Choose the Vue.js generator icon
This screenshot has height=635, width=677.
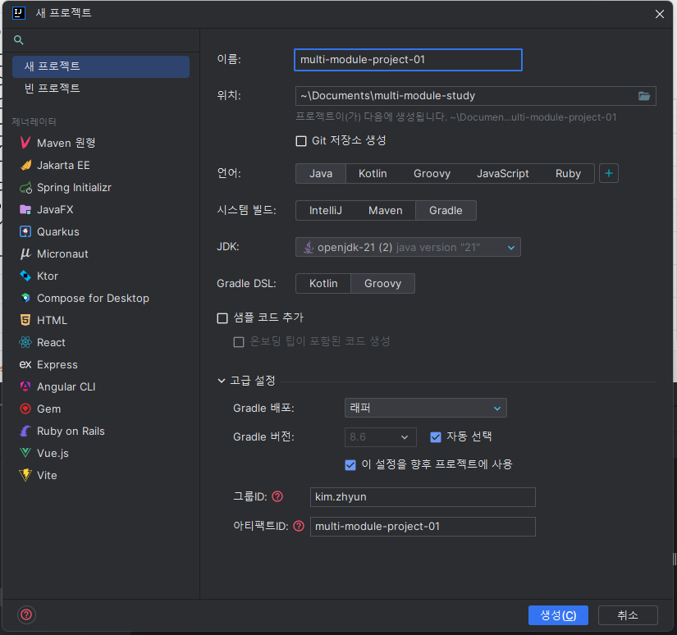[x=25, y=453]
